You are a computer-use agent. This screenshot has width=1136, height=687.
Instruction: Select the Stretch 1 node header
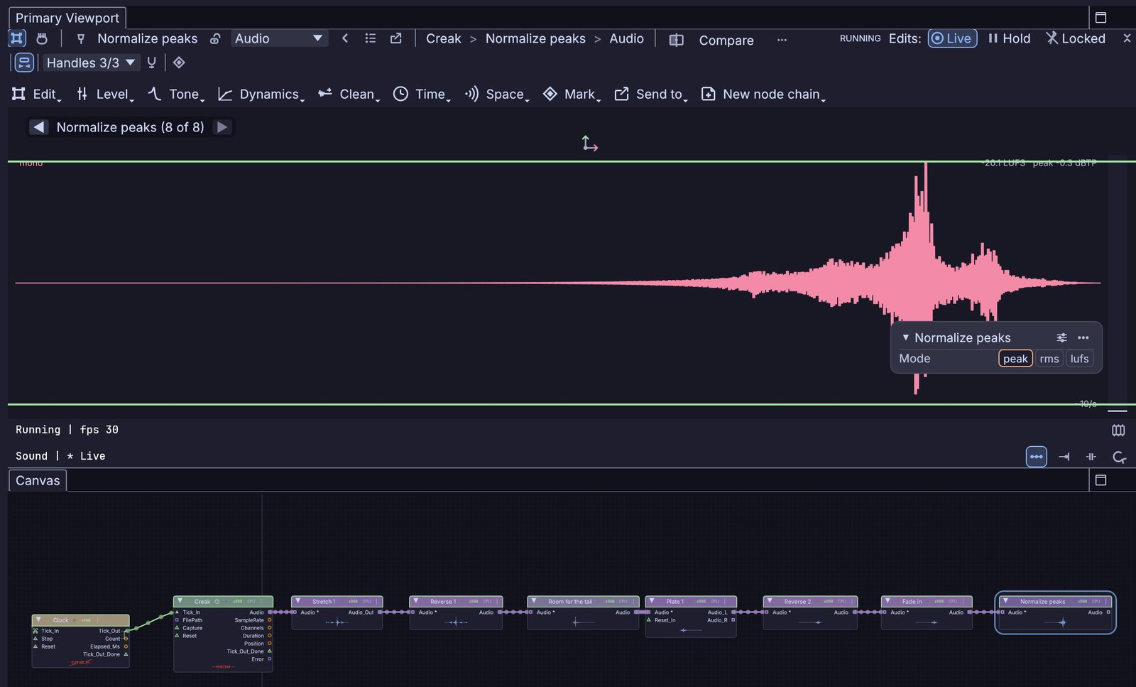(x=337, y=601)
